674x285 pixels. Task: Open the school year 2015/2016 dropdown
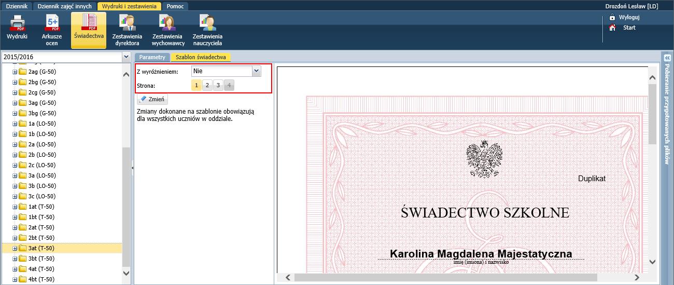pyautogui.click(x=126, y=57)
